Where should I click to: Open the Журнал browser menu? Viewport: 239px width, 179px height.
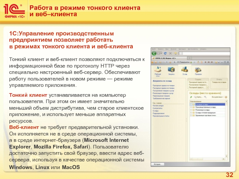pos(173,49)
